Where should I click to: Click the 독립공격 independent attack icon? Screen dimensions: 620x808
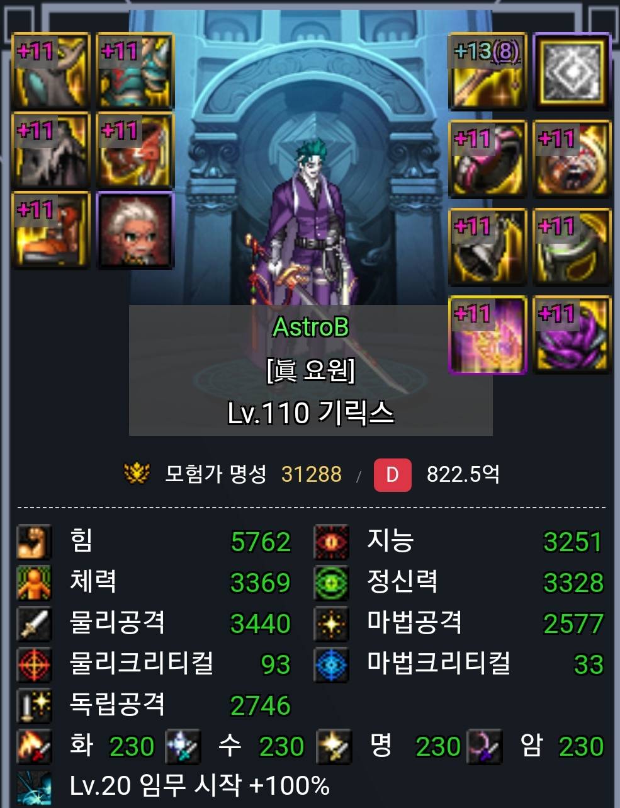[x=34, y=705]
